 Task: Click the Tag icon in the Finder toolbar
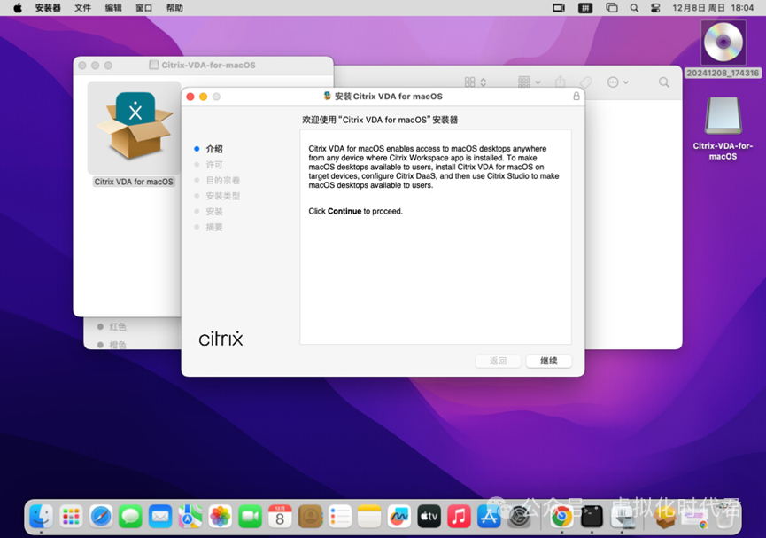(586, 82)
